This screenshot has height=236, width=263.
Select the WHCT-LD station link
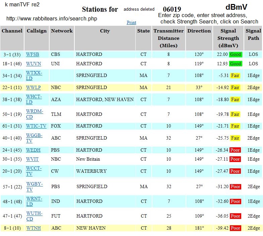pos(34,99)
